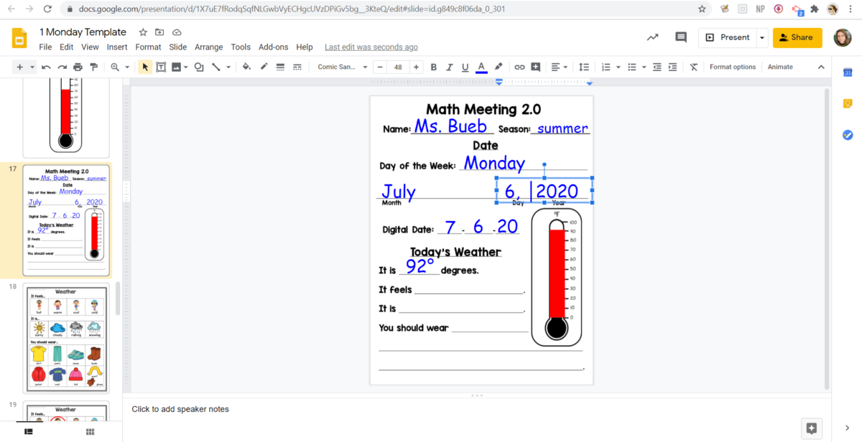Expand the Present options dropdown arrow
Image resolution: width=862 pixels, height=442 pixels.
point(762,37)
